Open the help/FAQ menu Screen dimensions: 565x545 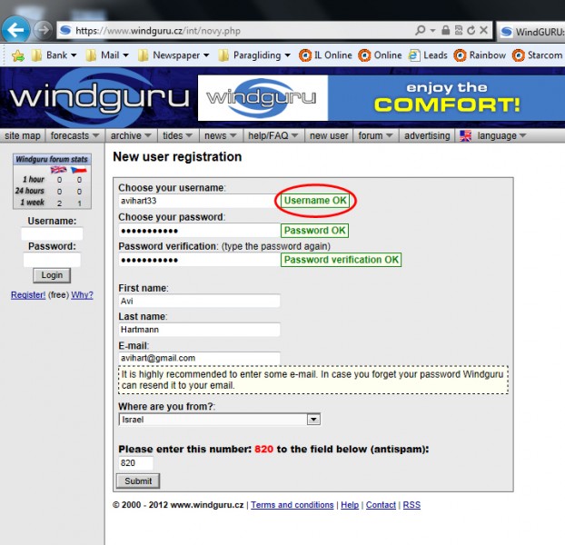pos(273,136)
